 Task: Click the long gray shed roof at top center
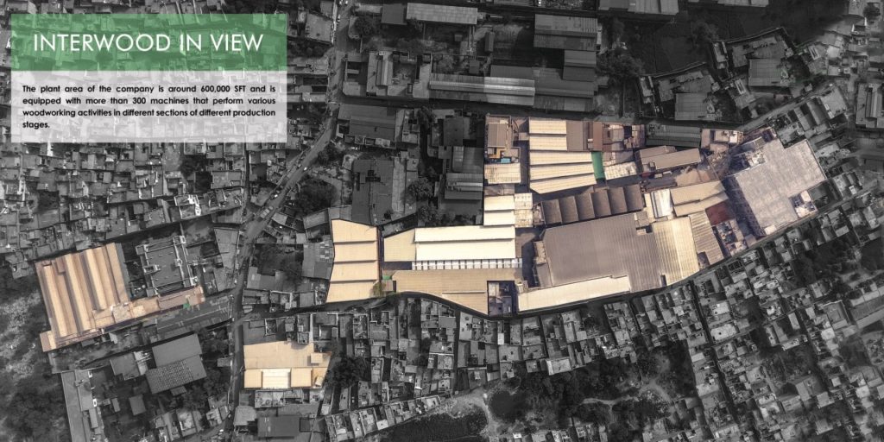coord(483,86)
